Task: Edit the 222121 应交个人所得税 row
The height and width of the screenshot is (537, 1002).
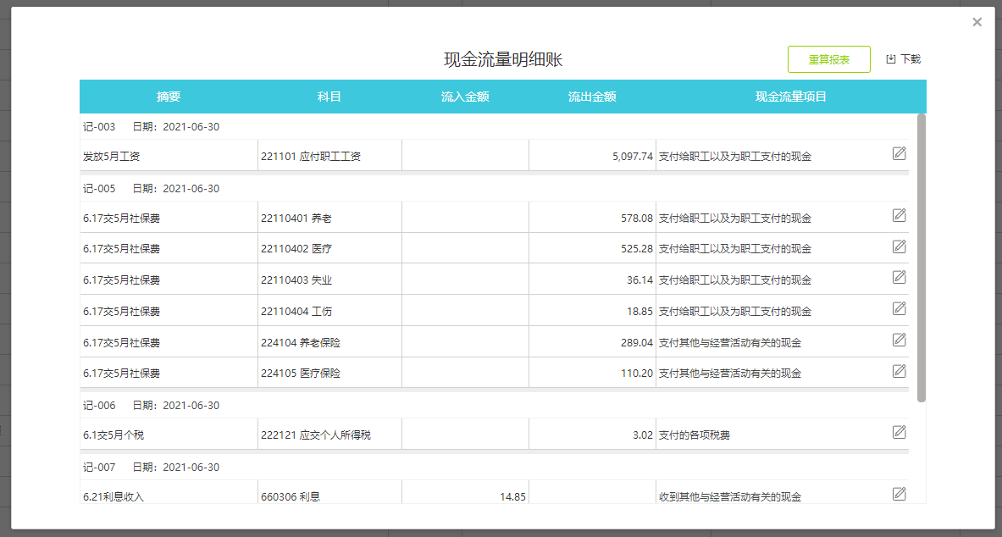Action: [900, 432]
